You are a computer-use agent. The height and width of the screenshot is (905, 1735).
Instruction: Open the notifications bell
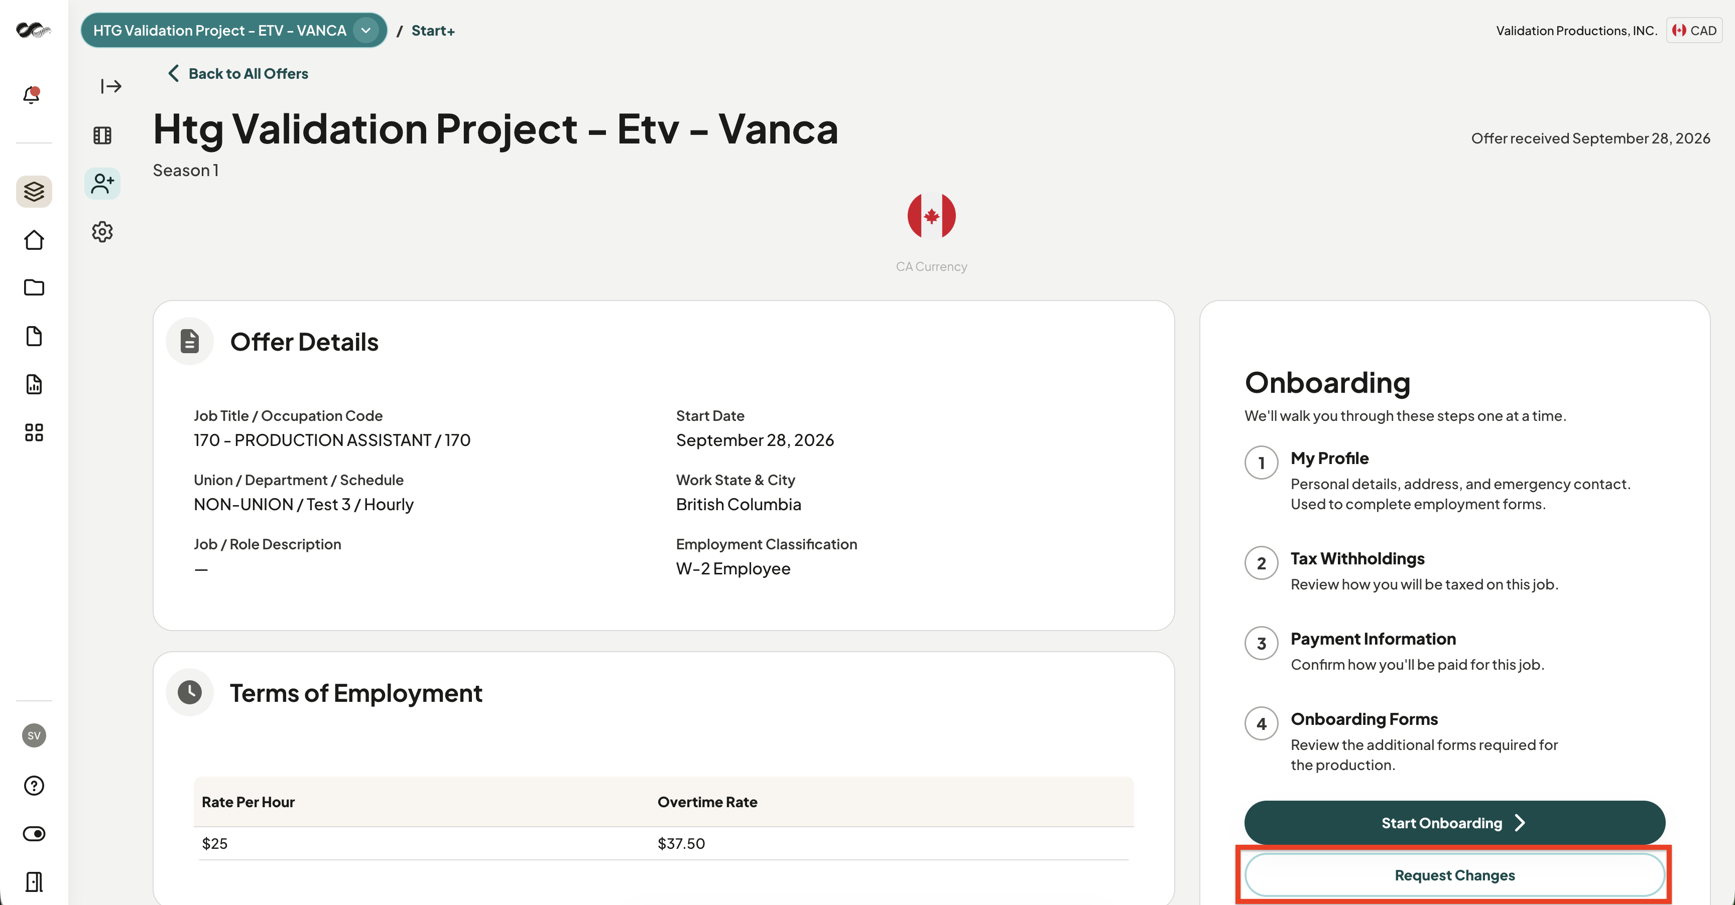pyautogui.click(x=32, y=95)
